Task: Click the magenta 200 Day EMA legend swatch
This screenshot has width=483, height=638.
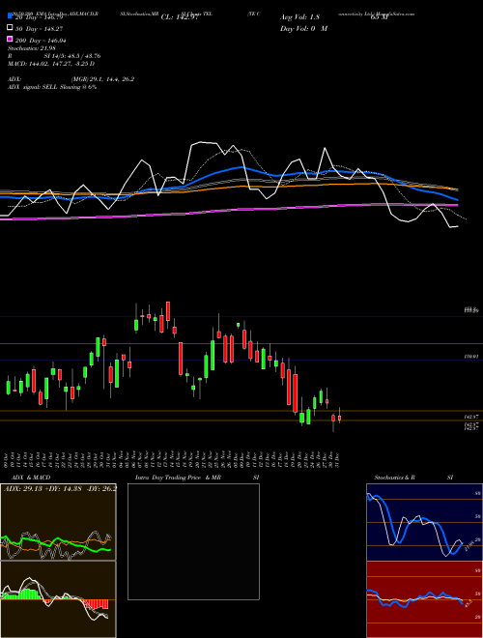Action: tap(10, 40)
